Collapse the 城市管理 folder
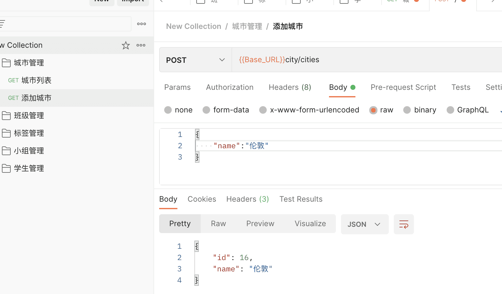The height and width of the screenshot is (294, 502). point(77,63)
